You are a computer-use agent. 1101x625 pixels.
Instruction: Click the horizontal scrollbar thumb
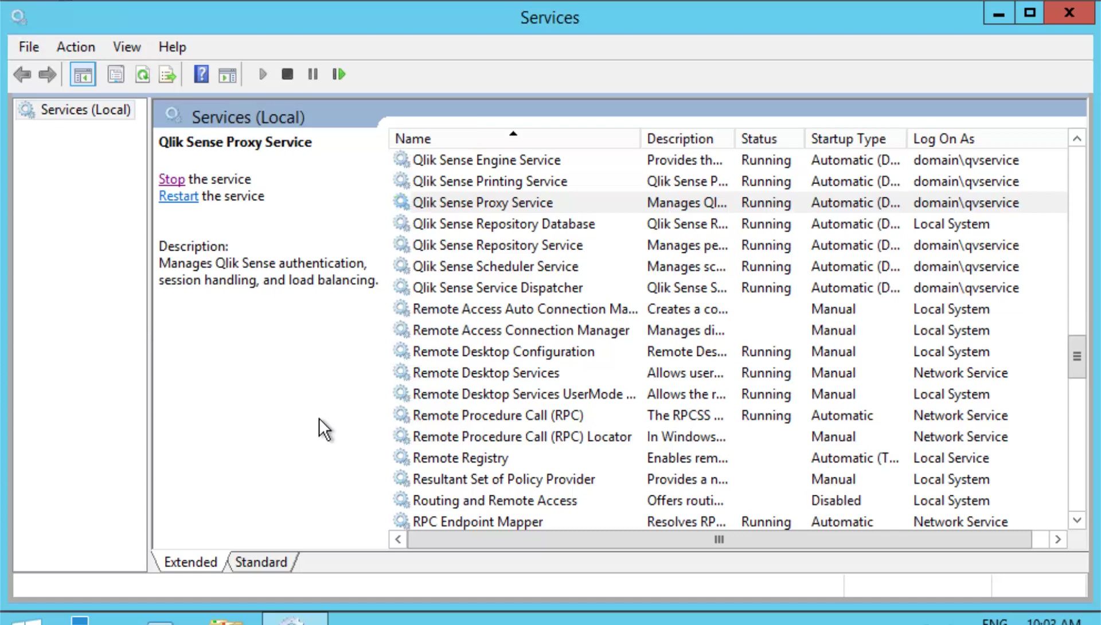pyautogui.click(x=719, y=539)
